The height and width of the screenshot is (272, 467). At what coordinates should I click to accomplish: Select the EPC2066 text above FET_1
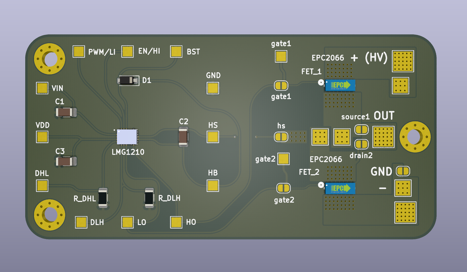click(328, 58)
